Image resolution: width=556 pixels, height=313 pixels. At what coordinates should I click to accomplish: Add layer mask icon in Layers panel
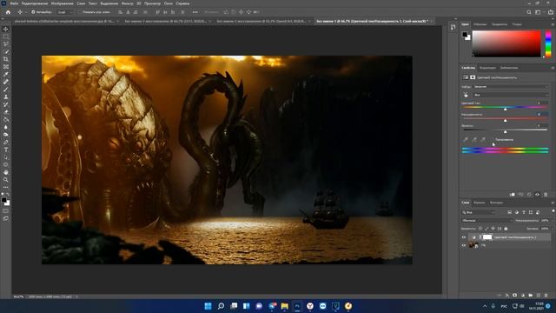point(515,296)
